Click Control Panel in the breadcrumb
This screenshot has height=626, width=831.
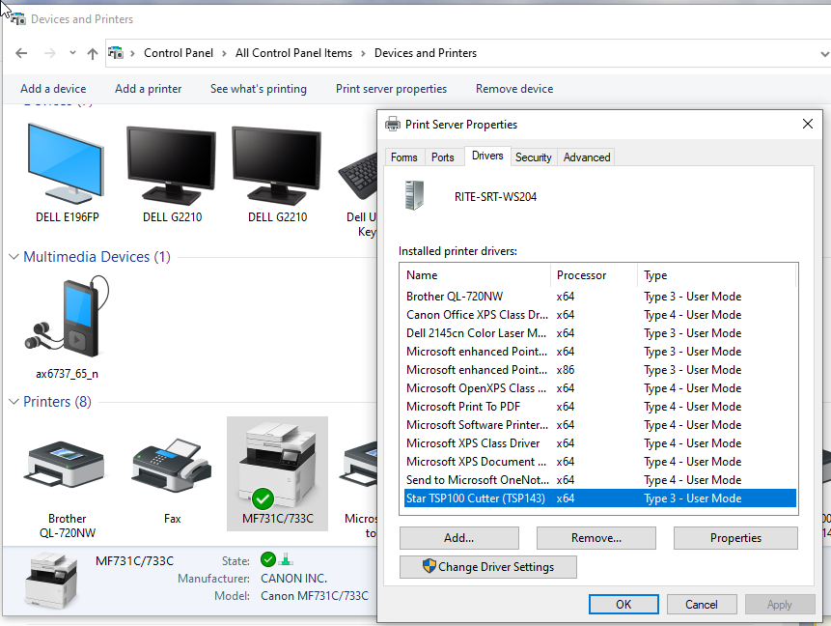[x=179, y=53]
